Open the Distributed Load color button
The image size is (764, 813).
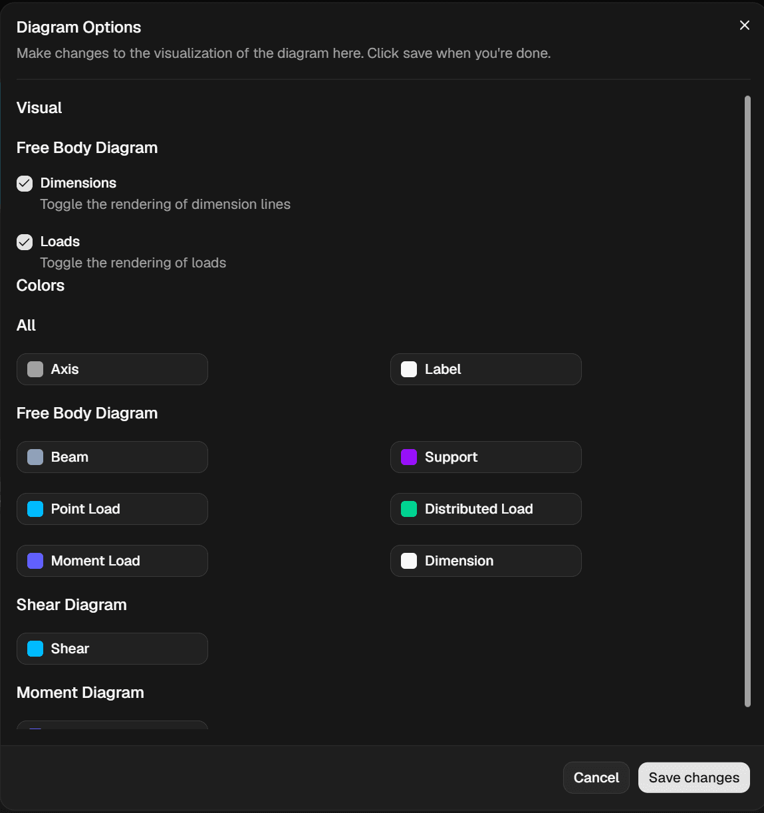tap(486, 509)
